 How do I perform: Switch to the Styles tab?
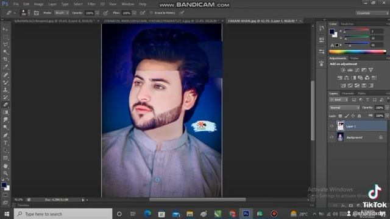tap(354, 58)
